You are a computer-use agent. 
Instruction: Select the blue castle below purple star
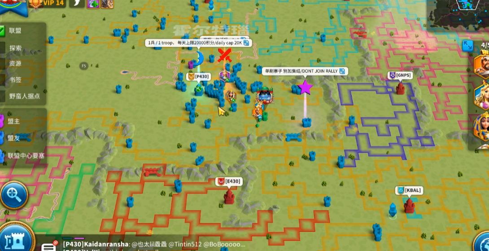[x=306, y=123]
